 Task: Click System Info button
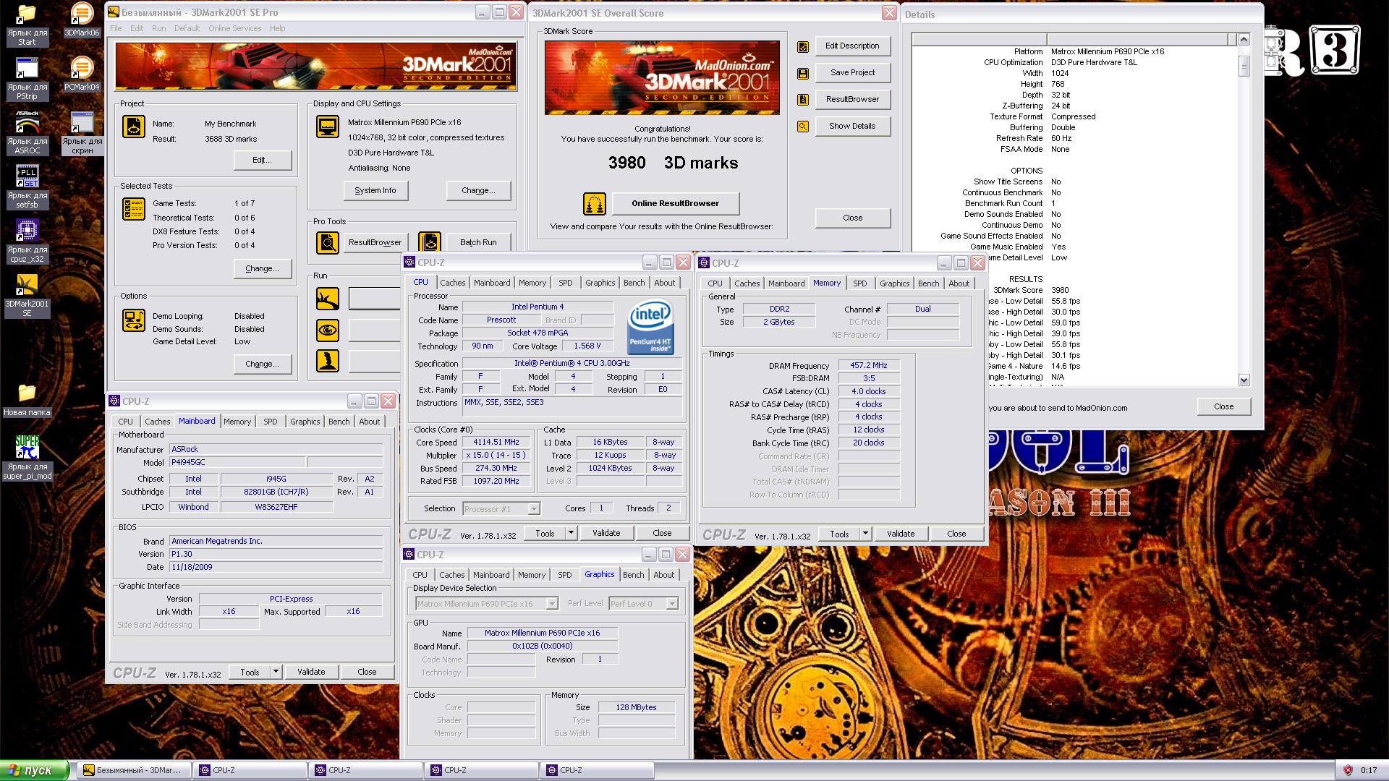375,191
